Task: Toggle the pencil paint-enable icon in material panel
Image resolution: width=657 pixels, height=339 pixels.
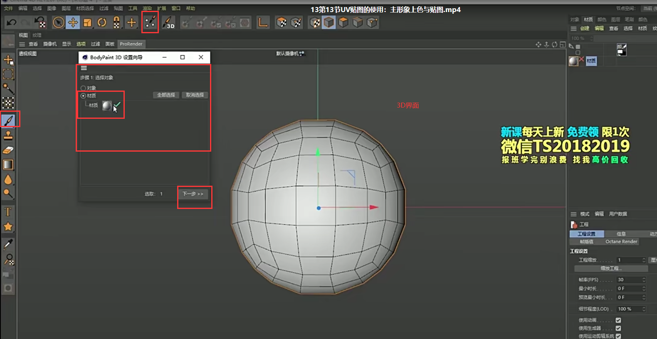Action: (x=571, y=47)
